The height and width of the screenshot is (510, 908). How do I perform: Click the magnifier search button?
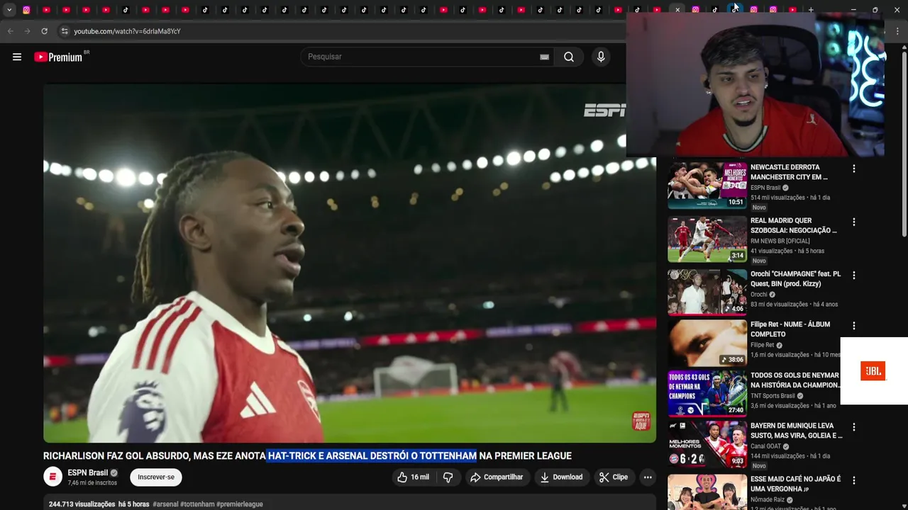(x=569, y=57)
